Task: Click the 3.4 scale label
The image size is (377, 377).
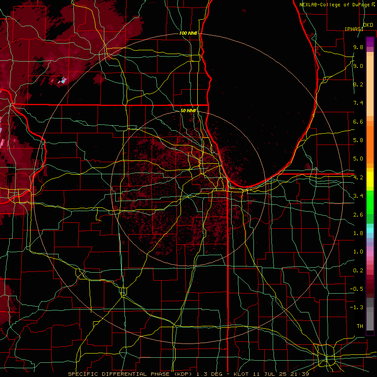Action: (358, 196)
